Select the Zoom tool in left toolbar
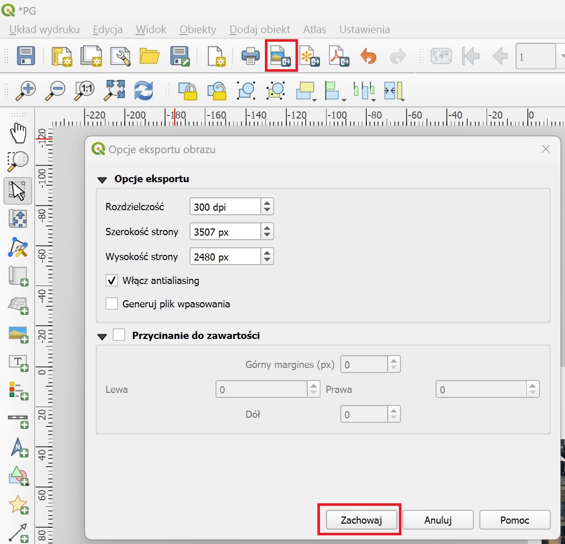 (x=18, y=162)
